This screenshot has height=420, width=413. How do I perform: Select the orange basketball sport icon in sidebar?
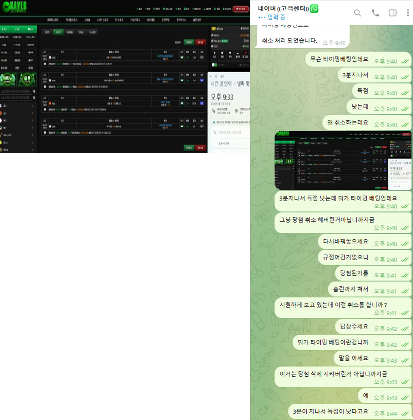pyautogui.click(x=1, y=113)
